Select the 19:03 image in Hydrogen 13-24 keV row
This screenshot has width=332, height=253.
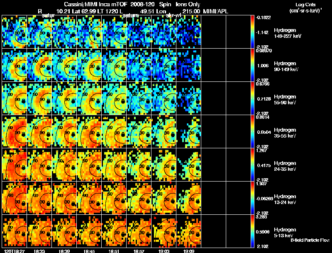point(164,198)
